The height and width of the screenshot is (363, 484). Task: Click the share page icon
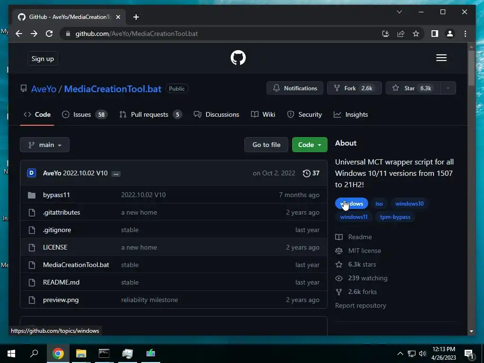[401, 34]
